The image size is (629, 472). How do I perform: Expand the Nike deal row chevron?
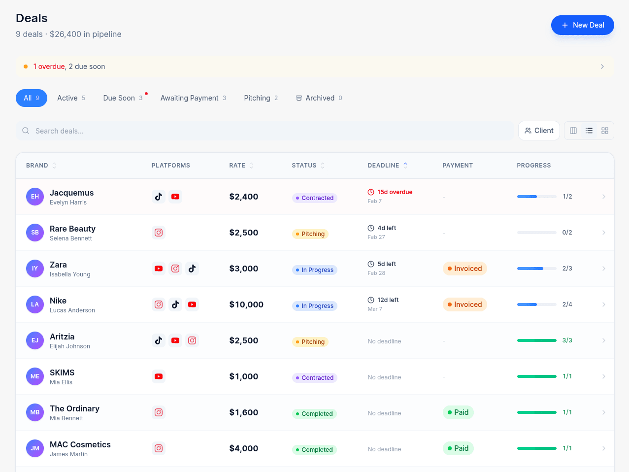tap(604, 304)
